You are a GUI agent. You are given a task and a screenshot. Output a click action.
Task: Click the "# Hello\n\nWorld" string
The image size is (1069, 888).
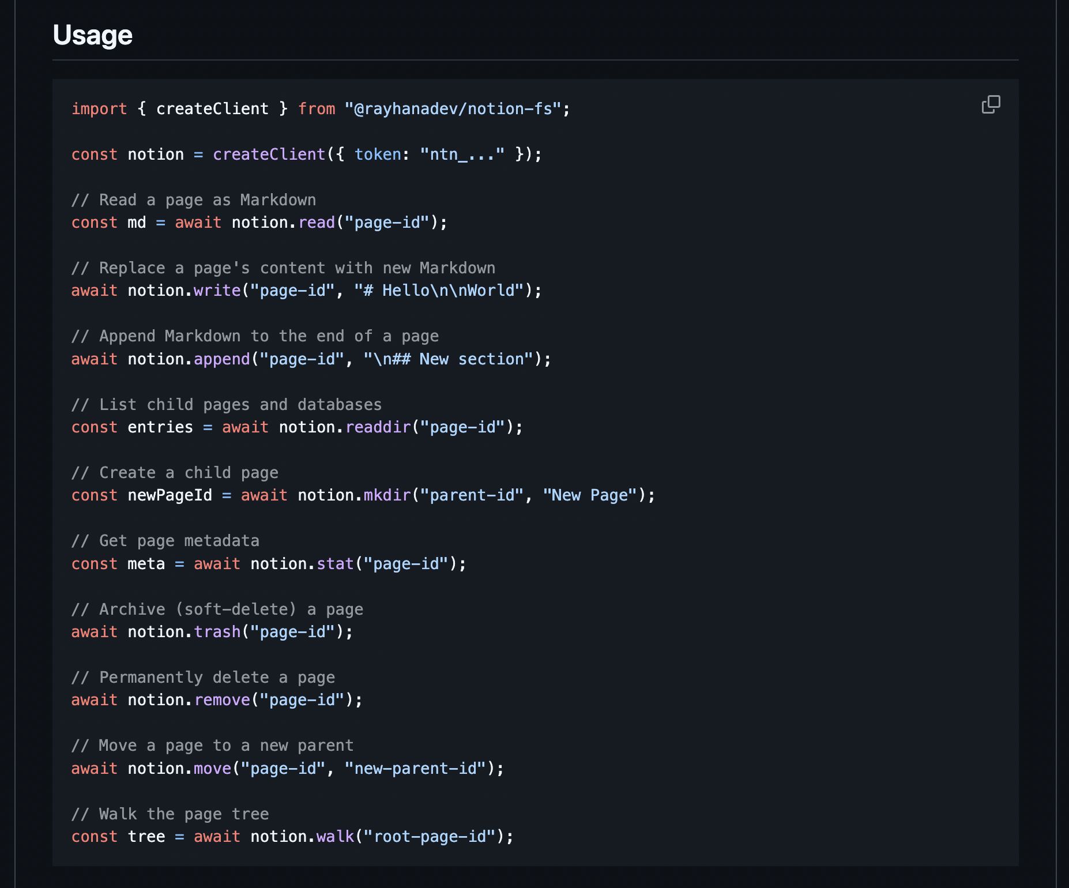coord(439,291)
